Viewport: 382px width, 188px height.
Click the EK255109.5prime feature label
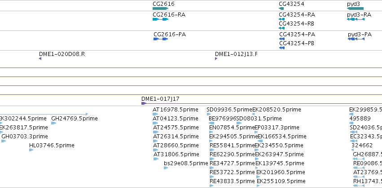pyautogui.click(x=281, y=181)
